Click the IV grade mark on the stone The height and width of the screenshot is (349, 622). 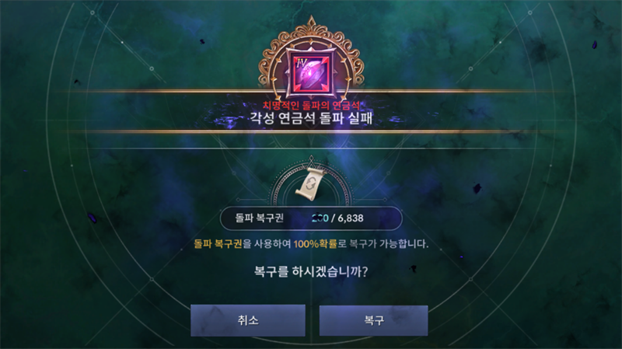click(x=301, y=63)
